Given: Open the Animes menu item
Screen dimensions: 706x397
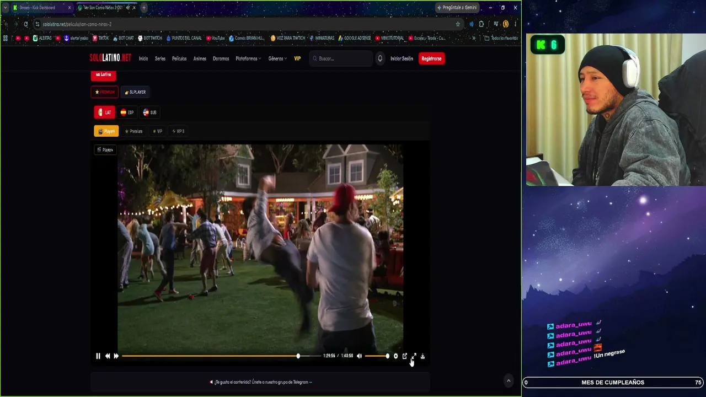Looking at the screenshot, I should click(x=200, y=58).
